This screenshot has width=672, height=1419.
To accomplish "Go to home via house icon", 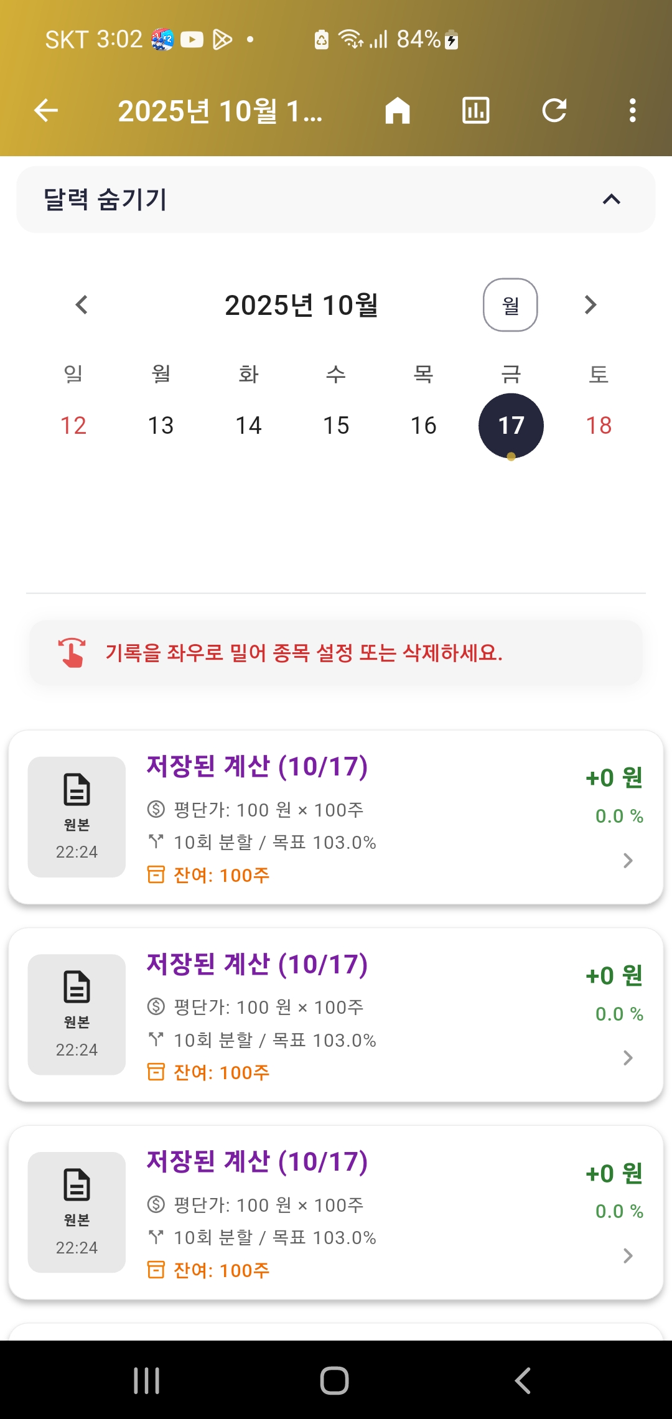I will (x=398, y=111).
